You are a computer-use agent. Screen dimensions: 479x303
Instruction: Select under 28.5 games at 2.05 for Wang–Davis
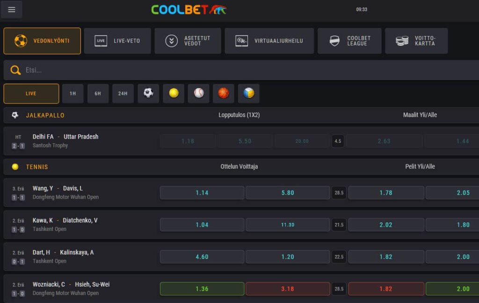coord(452,192)
